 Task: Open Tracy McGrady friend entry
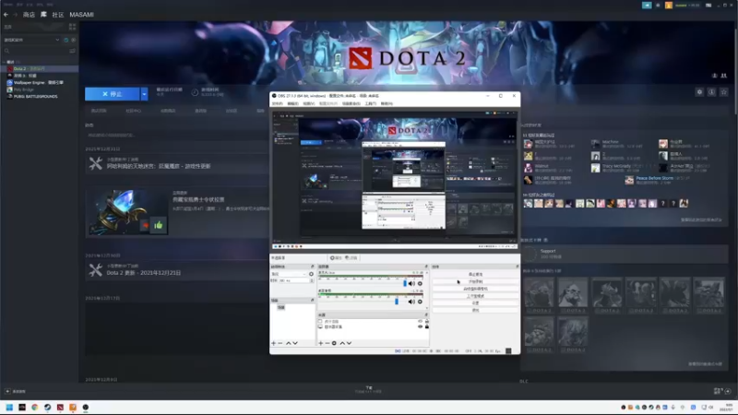tap(622, 168)
